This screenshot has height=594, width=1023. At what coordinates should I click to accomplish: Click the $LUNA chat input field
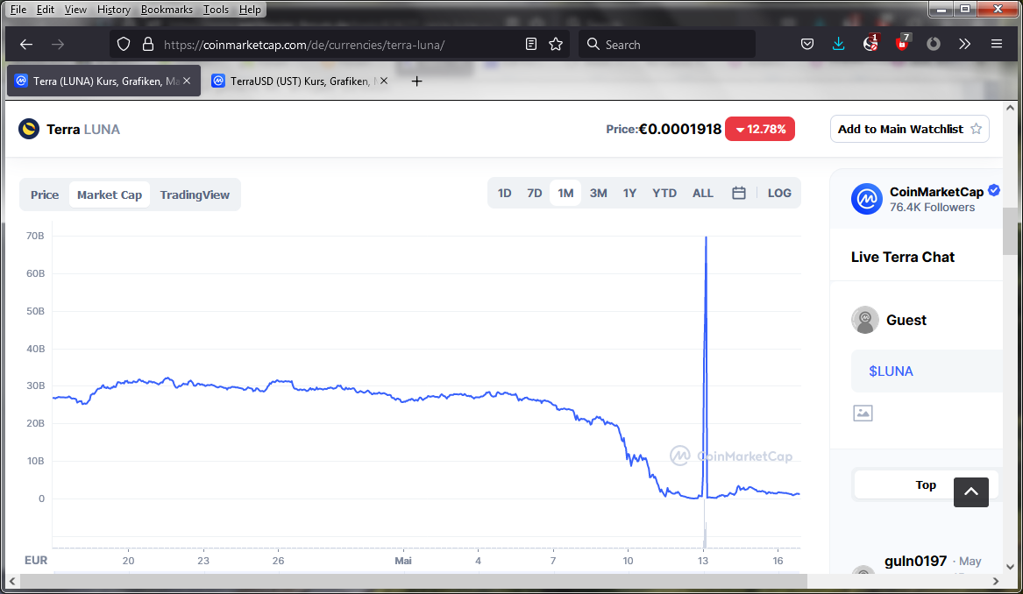pos(927,371)
